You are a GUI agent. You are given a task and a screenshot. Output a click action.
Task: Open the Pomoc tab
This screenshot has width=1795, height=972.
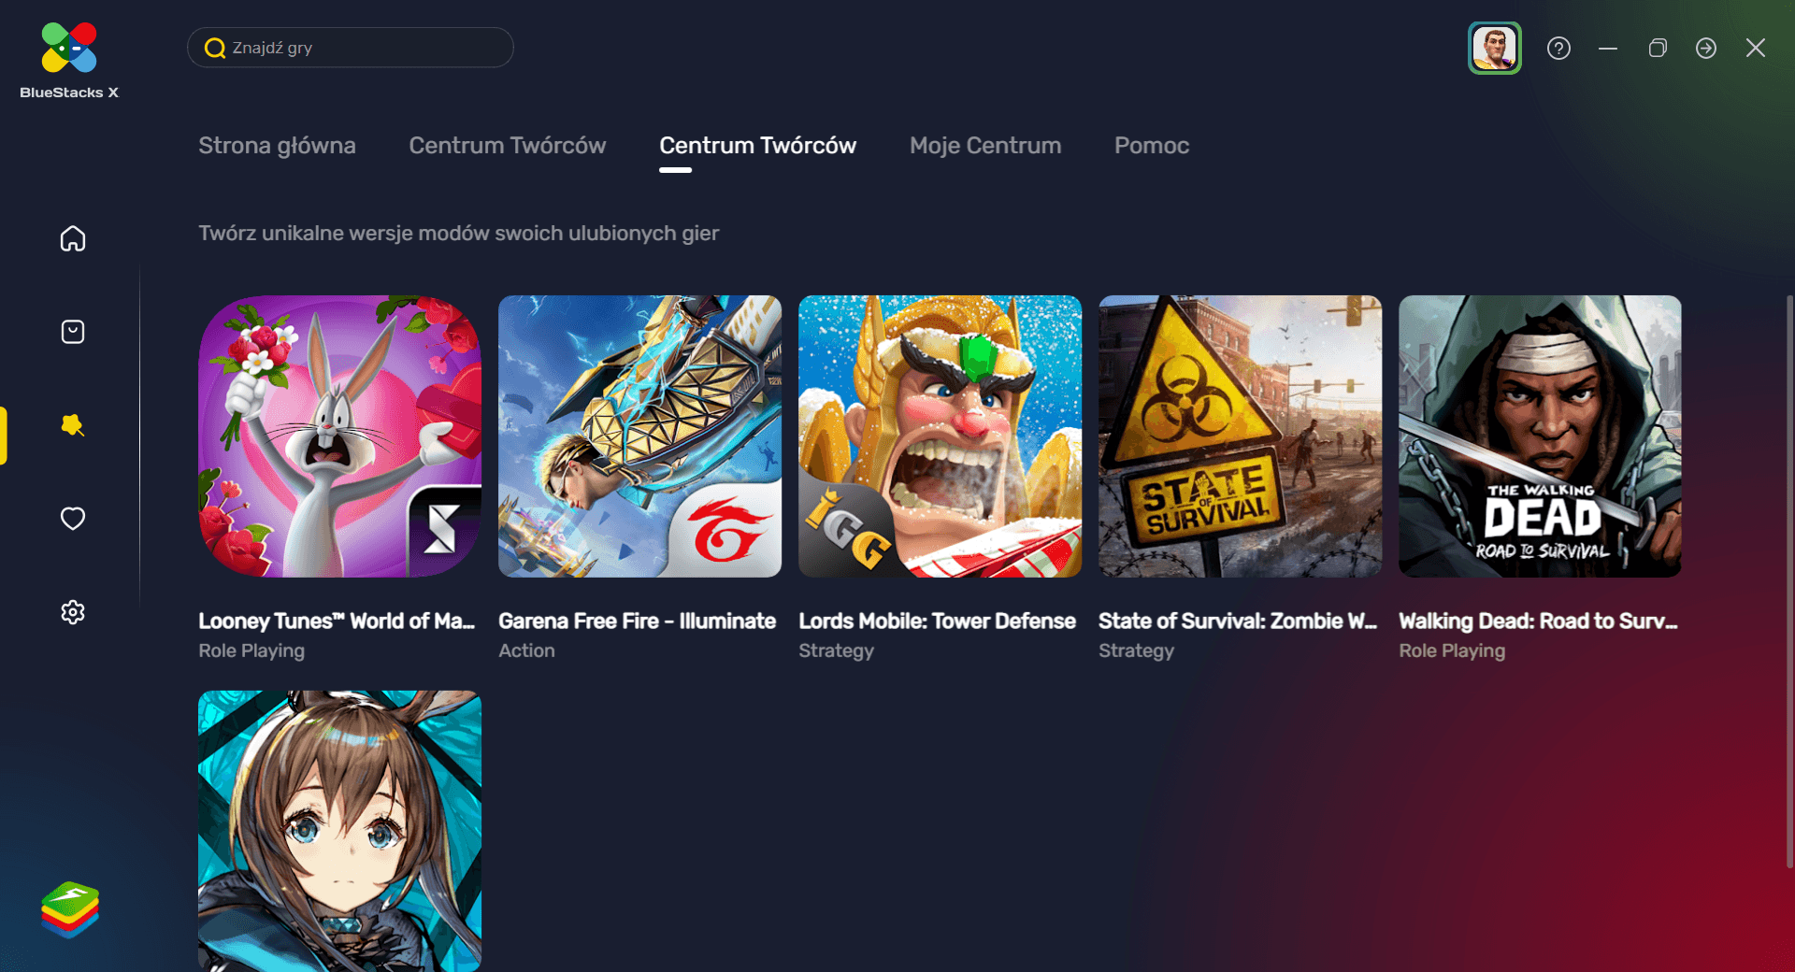coord(1152,146)
